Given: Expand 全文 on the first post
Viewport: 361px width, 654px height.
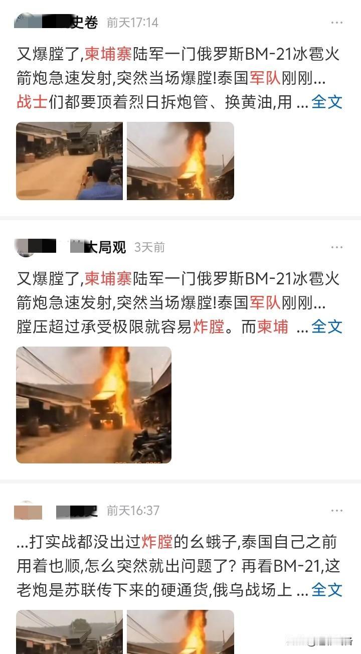Looking at the screenshot, I should tap(327, 102).
